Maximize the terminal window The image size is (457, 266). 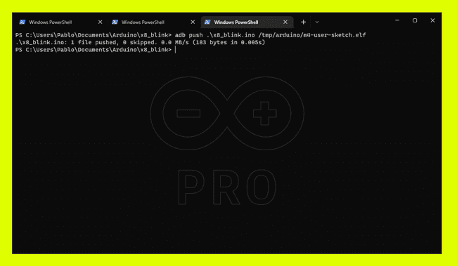point(415,20)
